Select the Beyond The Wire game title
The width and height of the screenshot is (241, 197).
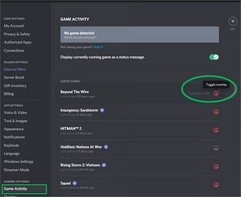coord(74,92)
